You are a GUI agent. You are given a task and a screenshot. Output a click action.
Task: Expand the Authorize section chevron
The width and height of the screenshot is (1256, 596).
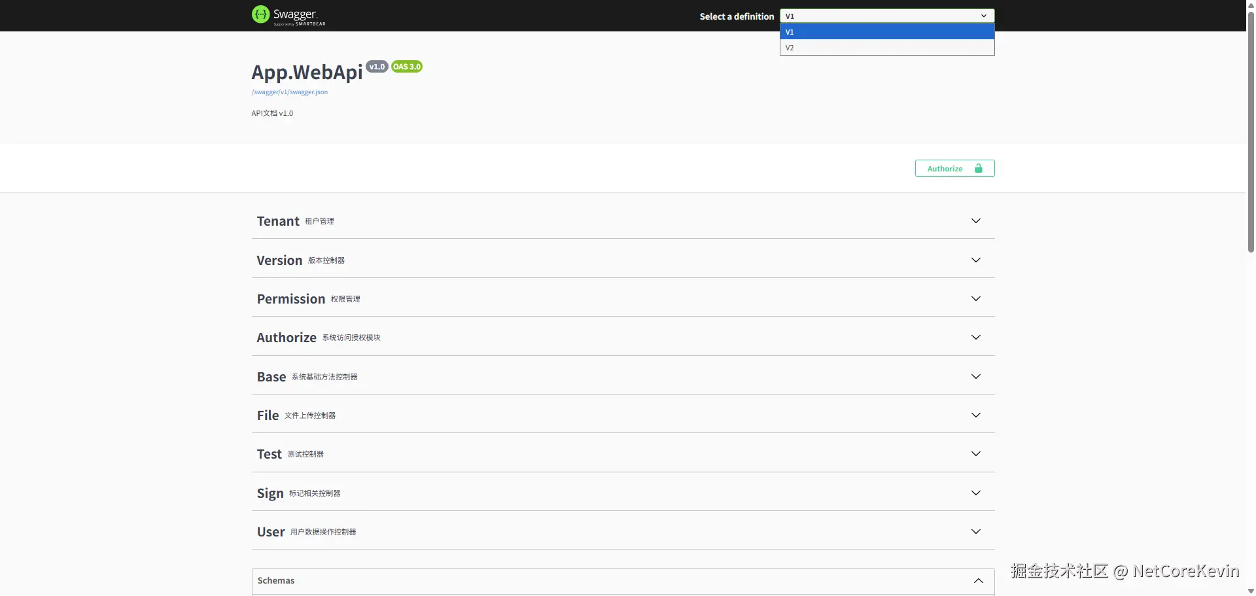(976, 338)
